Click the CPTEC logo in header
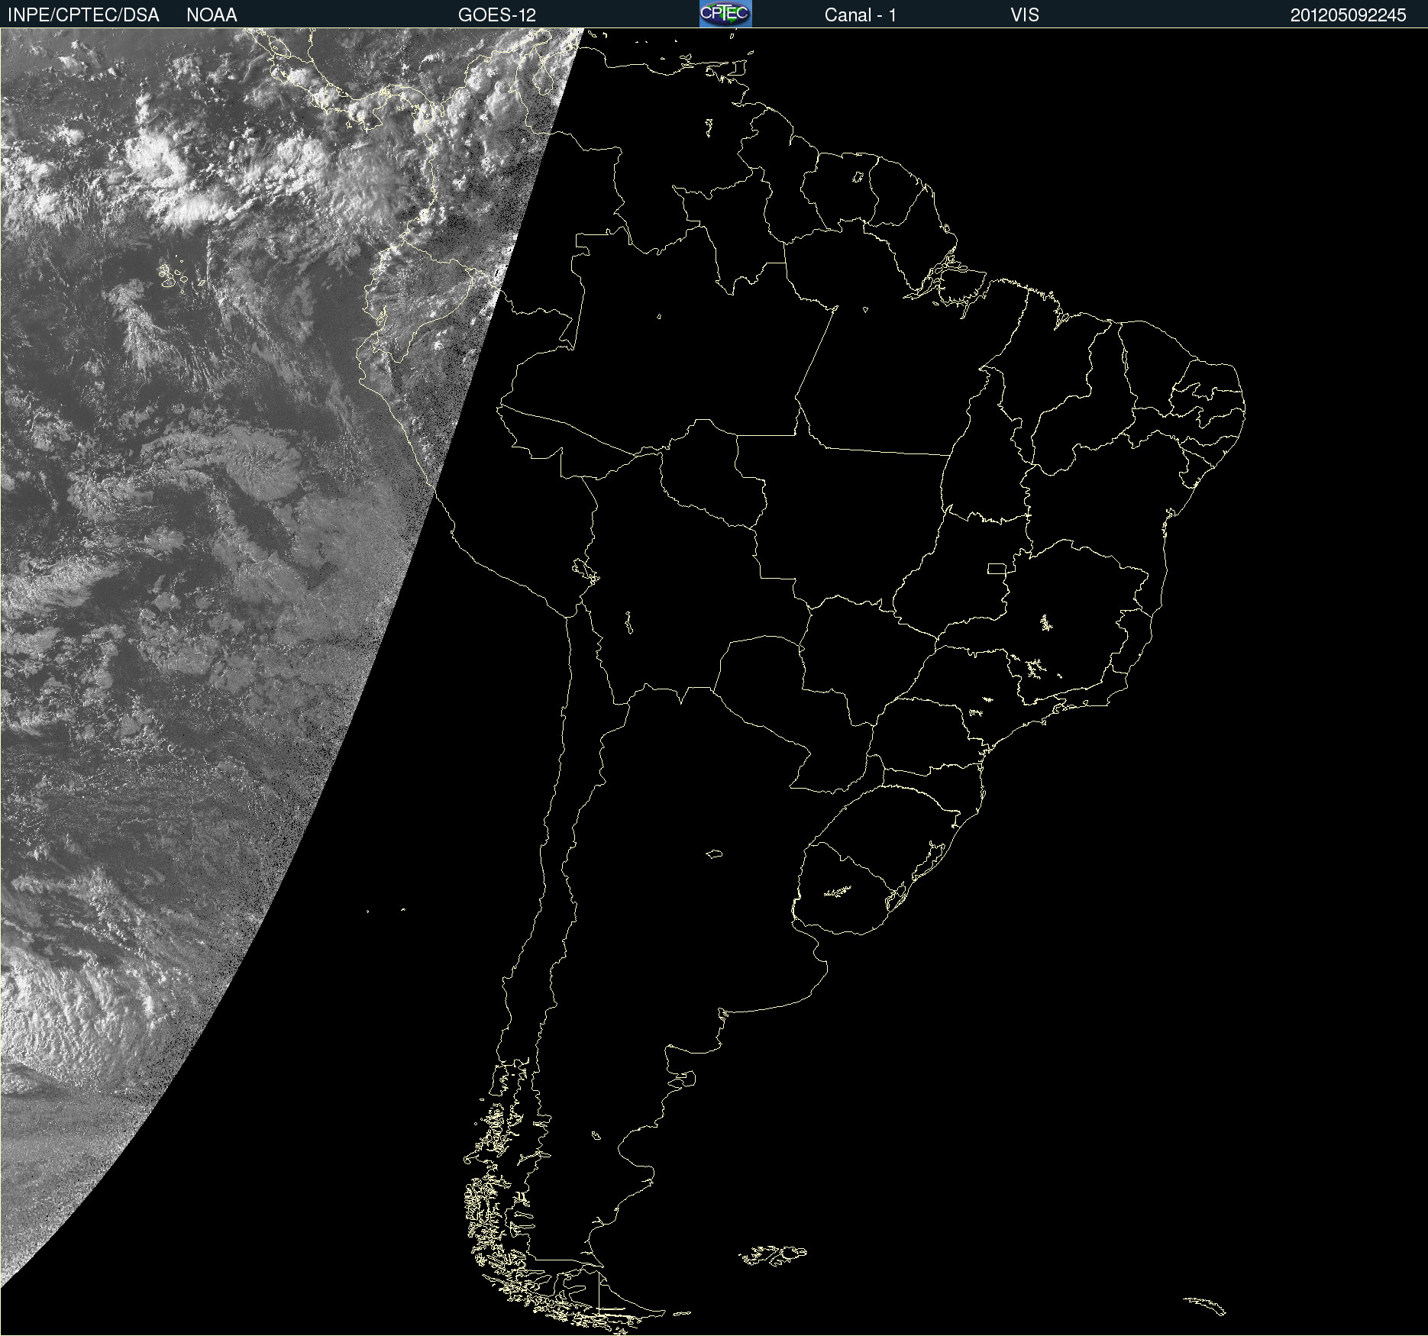Viewport: 1428px width, 1336px height. point(725,14)
